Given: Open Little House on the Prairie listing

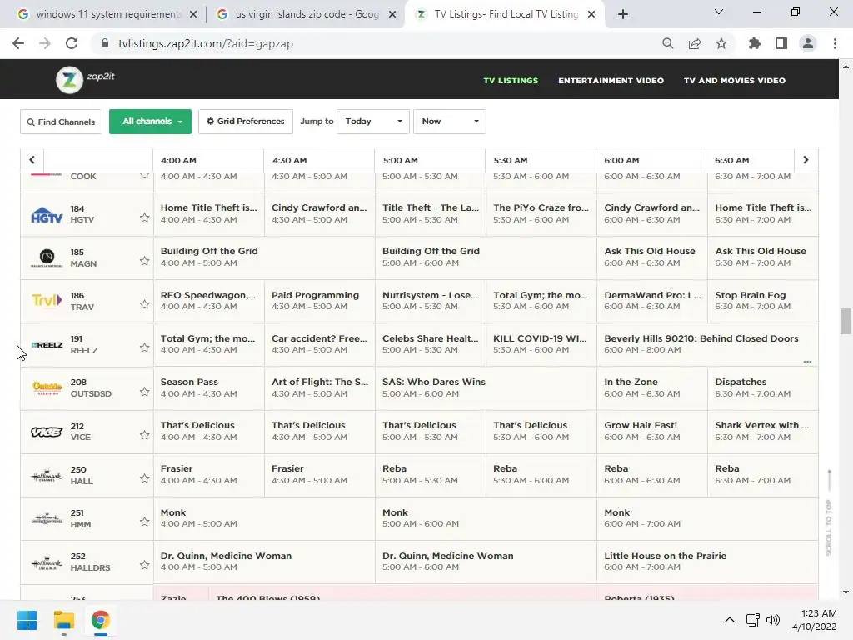Looking at the screenshot, I should point(707,562).
